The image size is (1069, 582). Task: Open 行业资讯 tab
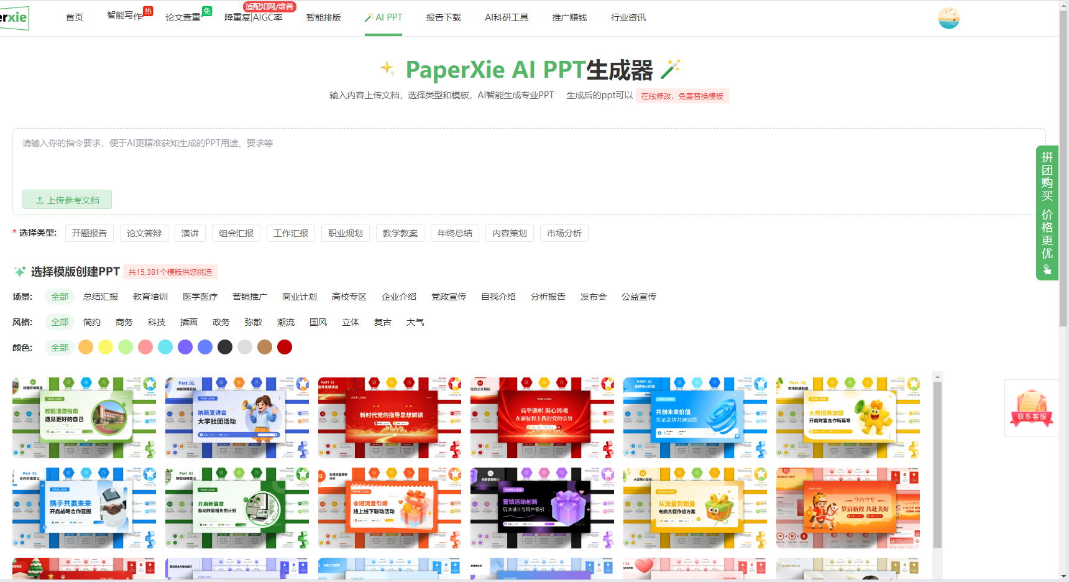628,17
